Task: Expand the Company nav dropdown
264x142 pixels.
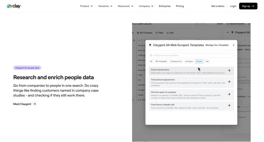Action: coord(146,6)
